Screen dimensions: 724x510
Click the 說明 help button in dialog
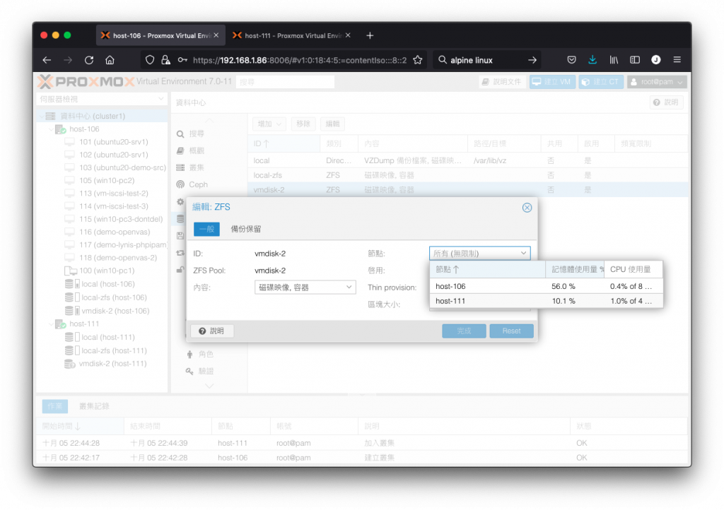(x=212, y=331)
